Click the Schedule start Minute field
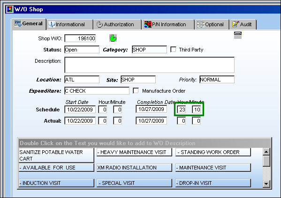Image resolution: width=281 pixels, height=198 pixels. click(118, 110)
